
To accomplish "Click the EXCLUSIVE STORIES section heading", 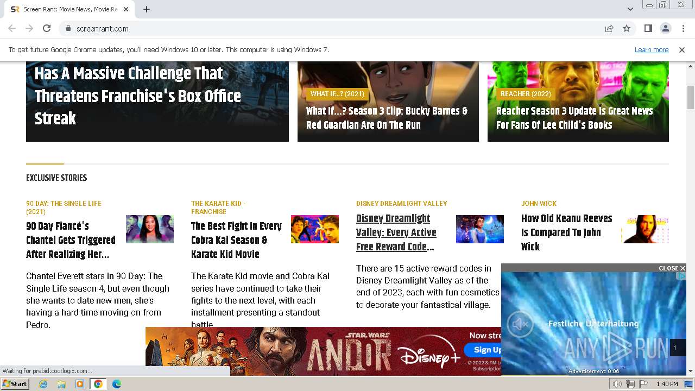I will pos(56,178).
